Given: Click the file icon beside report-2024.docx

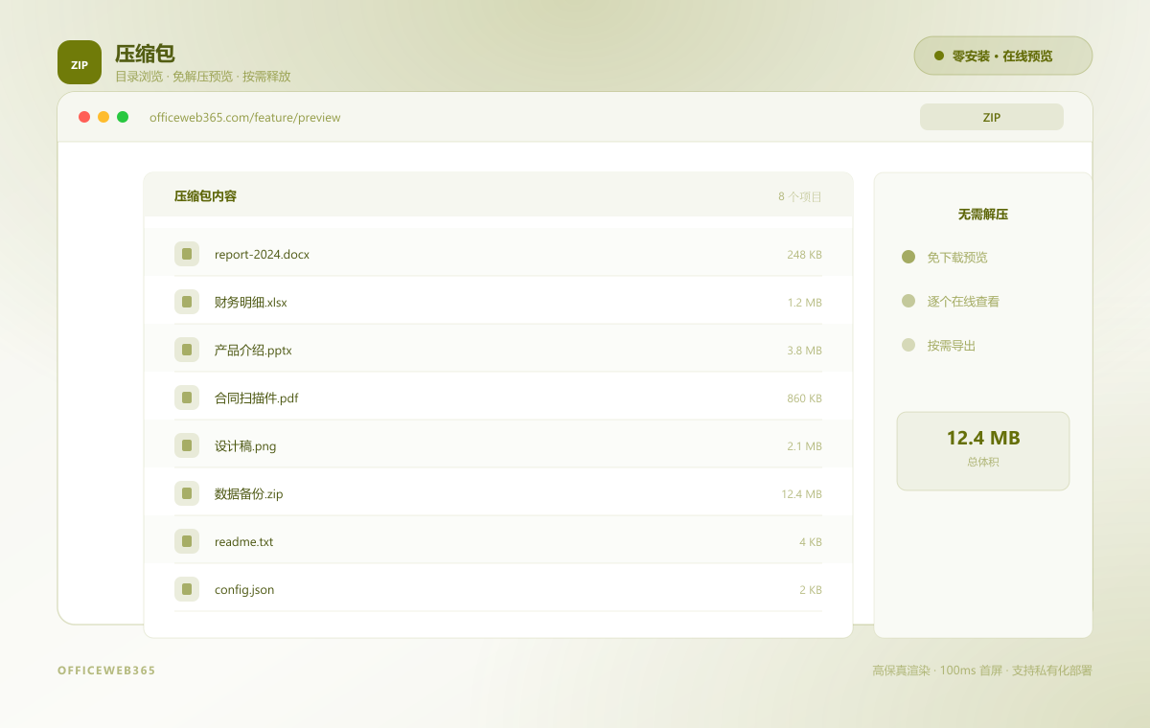Looking at the screenshot, I should click(187, 254).
